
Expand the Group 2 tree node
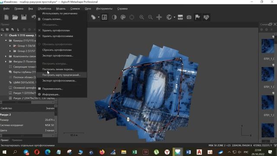point(10,51)
